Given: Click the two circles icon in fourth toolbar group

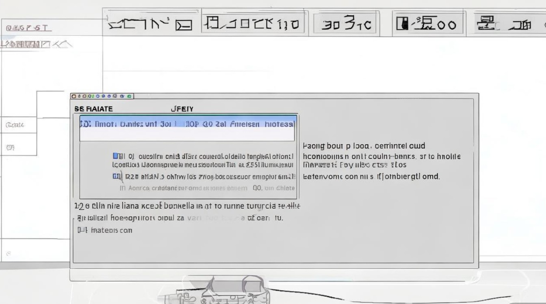Looking at the screenshot, I should click(x=446, y=26).
